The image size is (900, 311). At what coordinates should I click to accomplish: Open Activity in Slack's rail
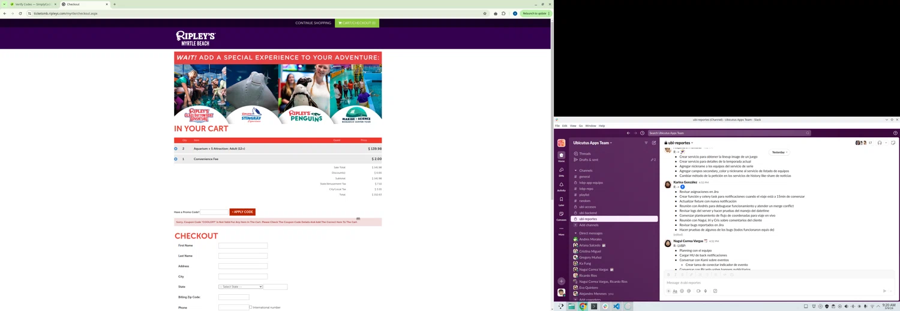[x=562, y=186]
